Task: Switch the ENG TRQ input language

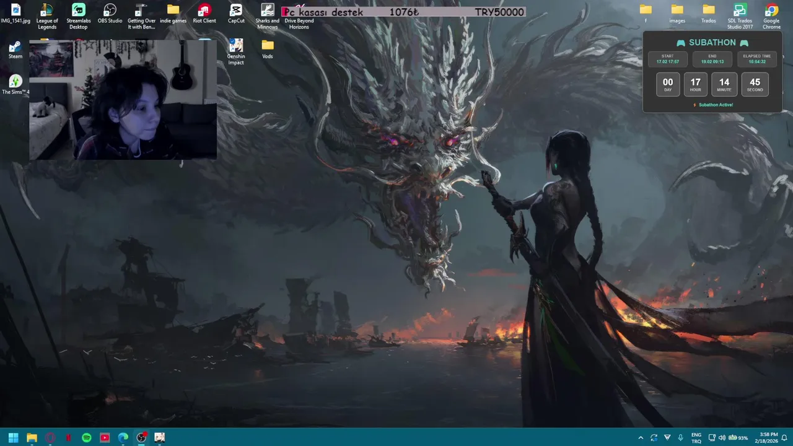Action: point(696,437)
